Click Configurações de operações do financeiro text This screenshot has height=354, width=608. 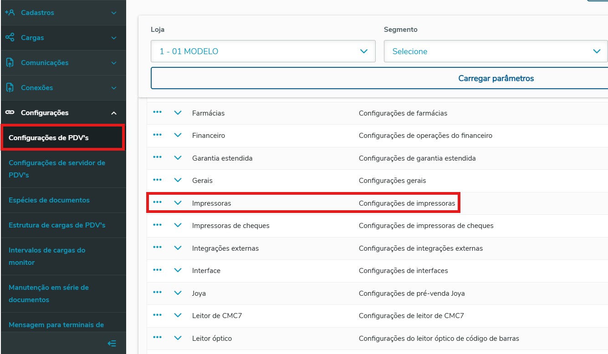[x=425, y=136]
